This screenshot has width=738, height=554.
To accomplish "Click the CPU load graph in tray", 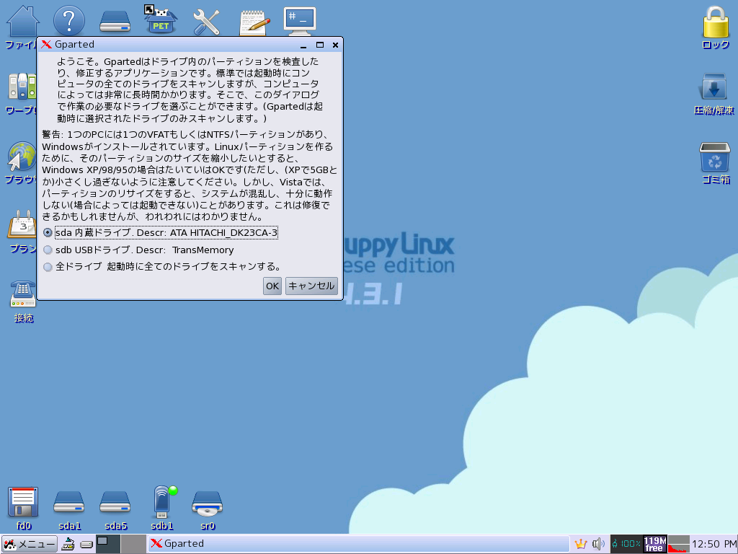I will (x=677, y=544).
